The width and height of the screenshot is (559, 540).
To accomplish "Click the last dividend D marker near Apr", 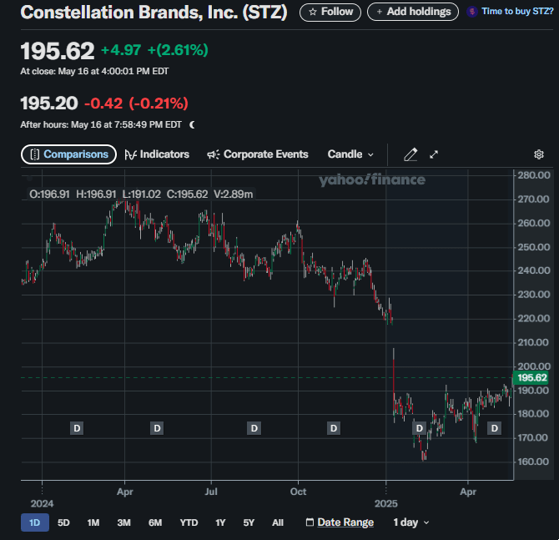I will click(x=494, y=428).
